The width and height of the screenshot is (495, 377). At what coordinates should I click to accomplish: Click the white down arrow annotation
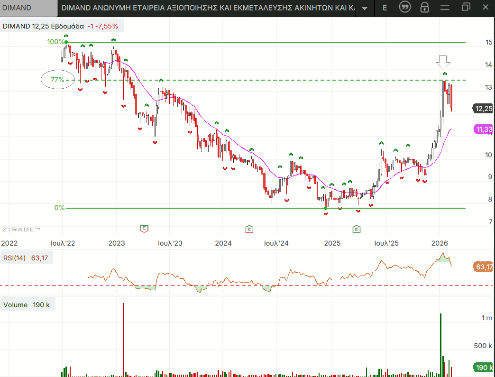(443, 62)
